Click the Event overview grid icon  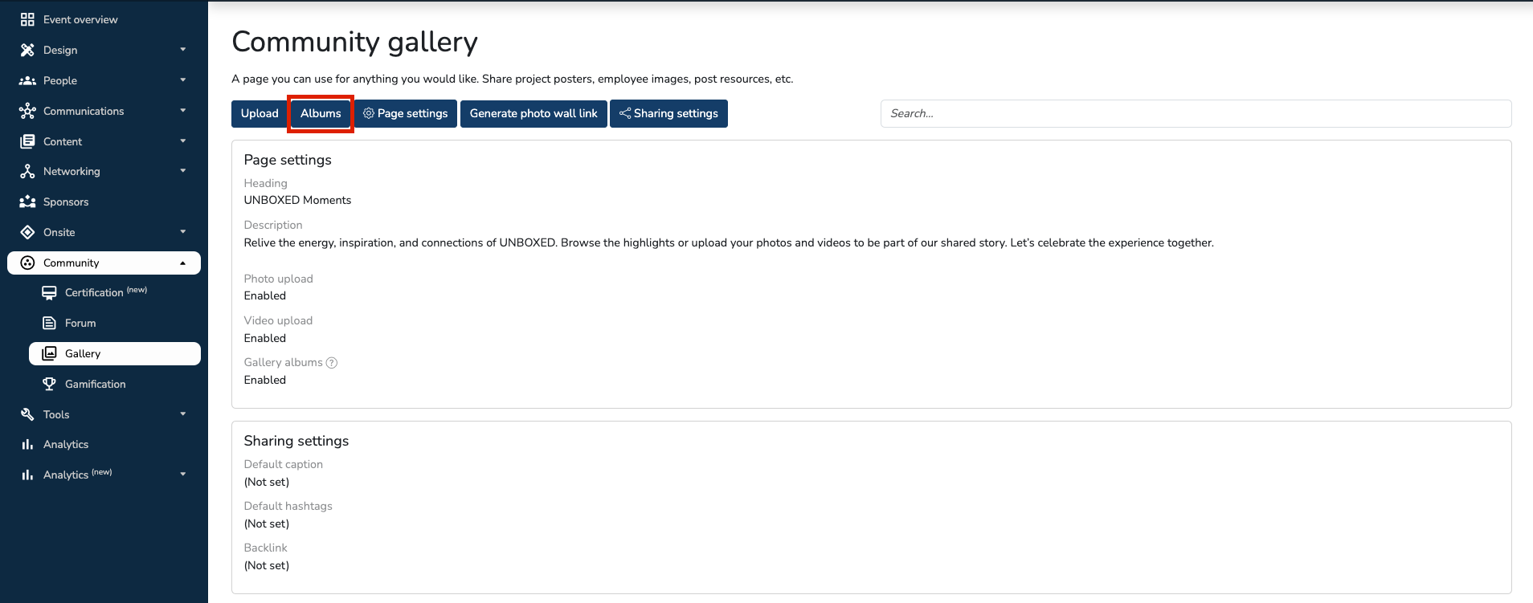pos(27,19)
